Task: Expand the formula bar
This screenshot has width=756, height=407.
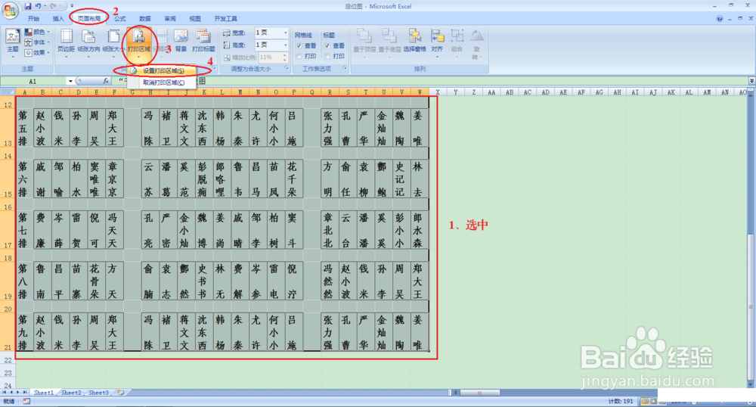Action: (751, 80)
